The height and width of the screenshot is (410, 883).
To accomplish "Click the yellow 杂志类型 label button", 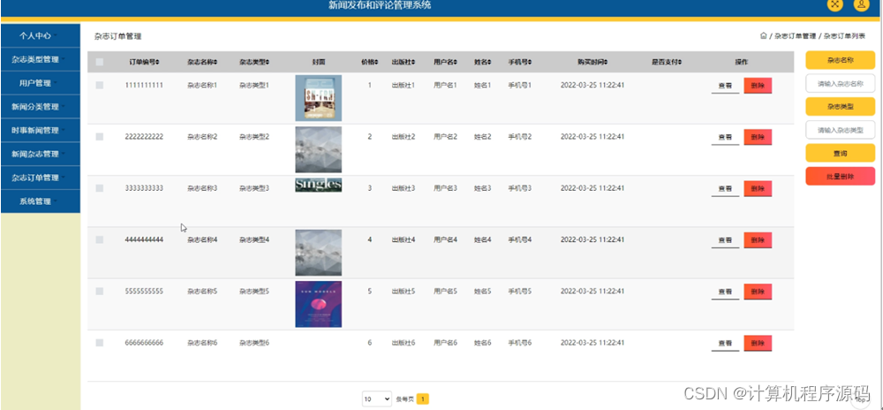I will coord(841,106).
